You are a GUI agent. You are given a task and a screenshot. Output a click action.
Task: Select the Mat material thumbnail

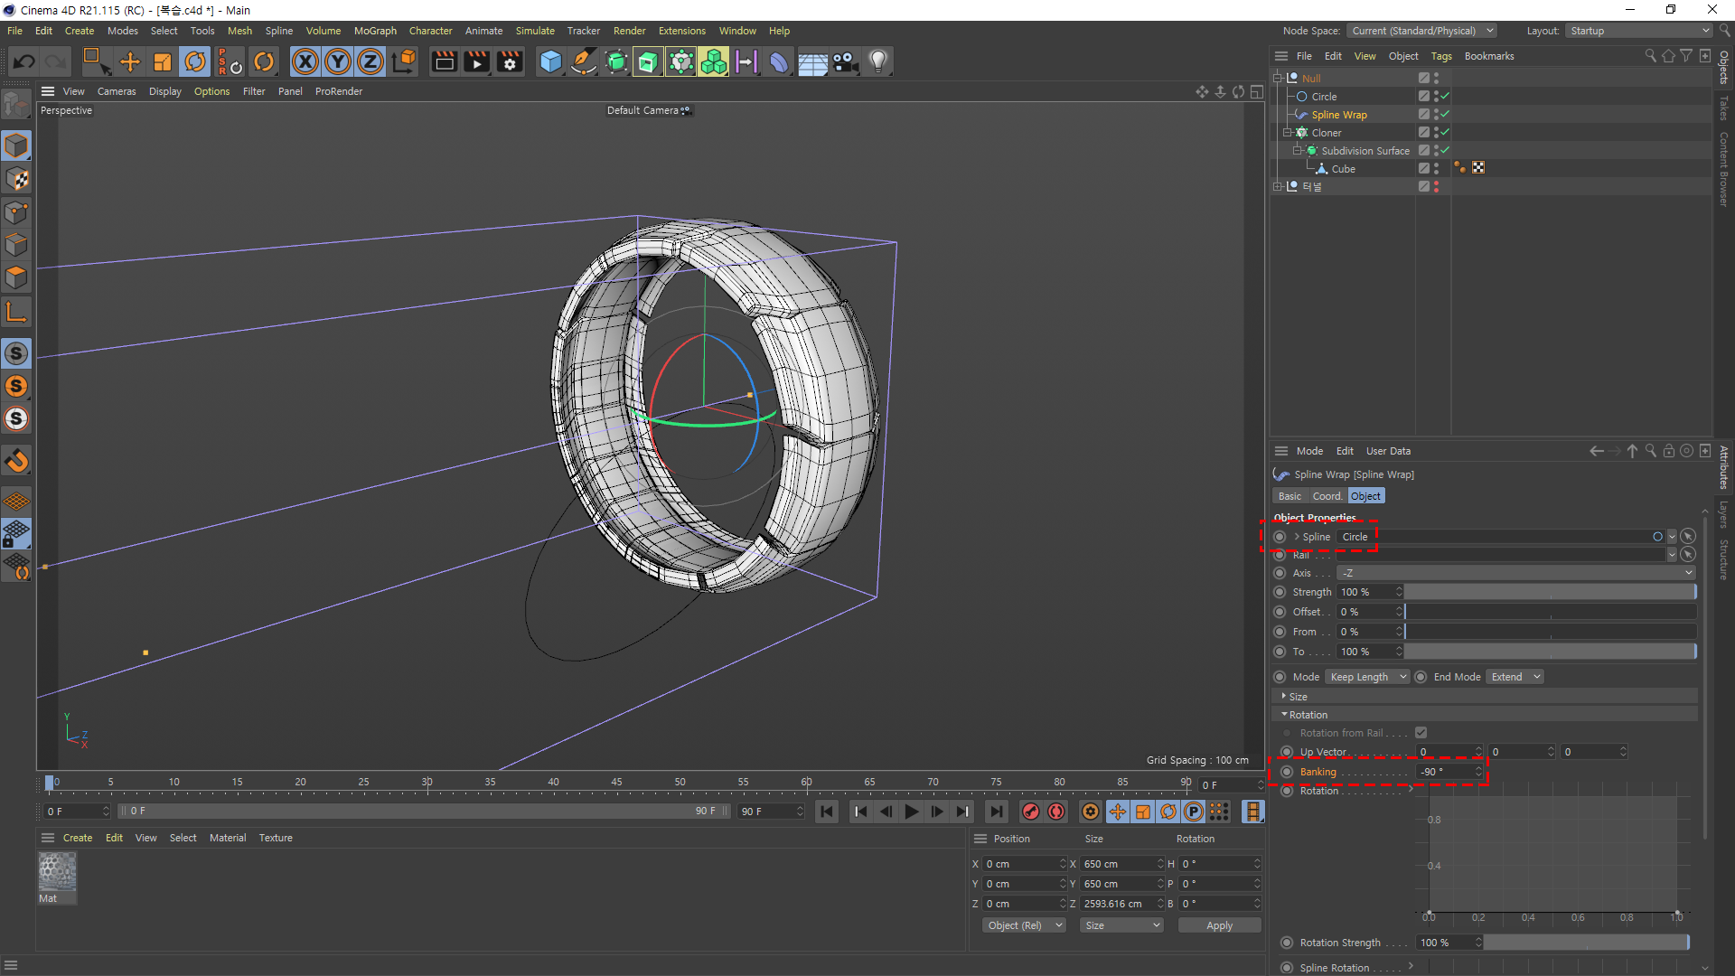(57, 873)
